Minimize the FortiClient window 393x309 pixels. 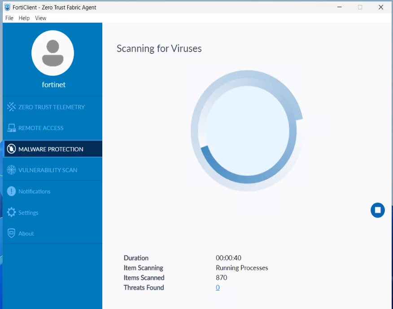[x=339, y=7]
